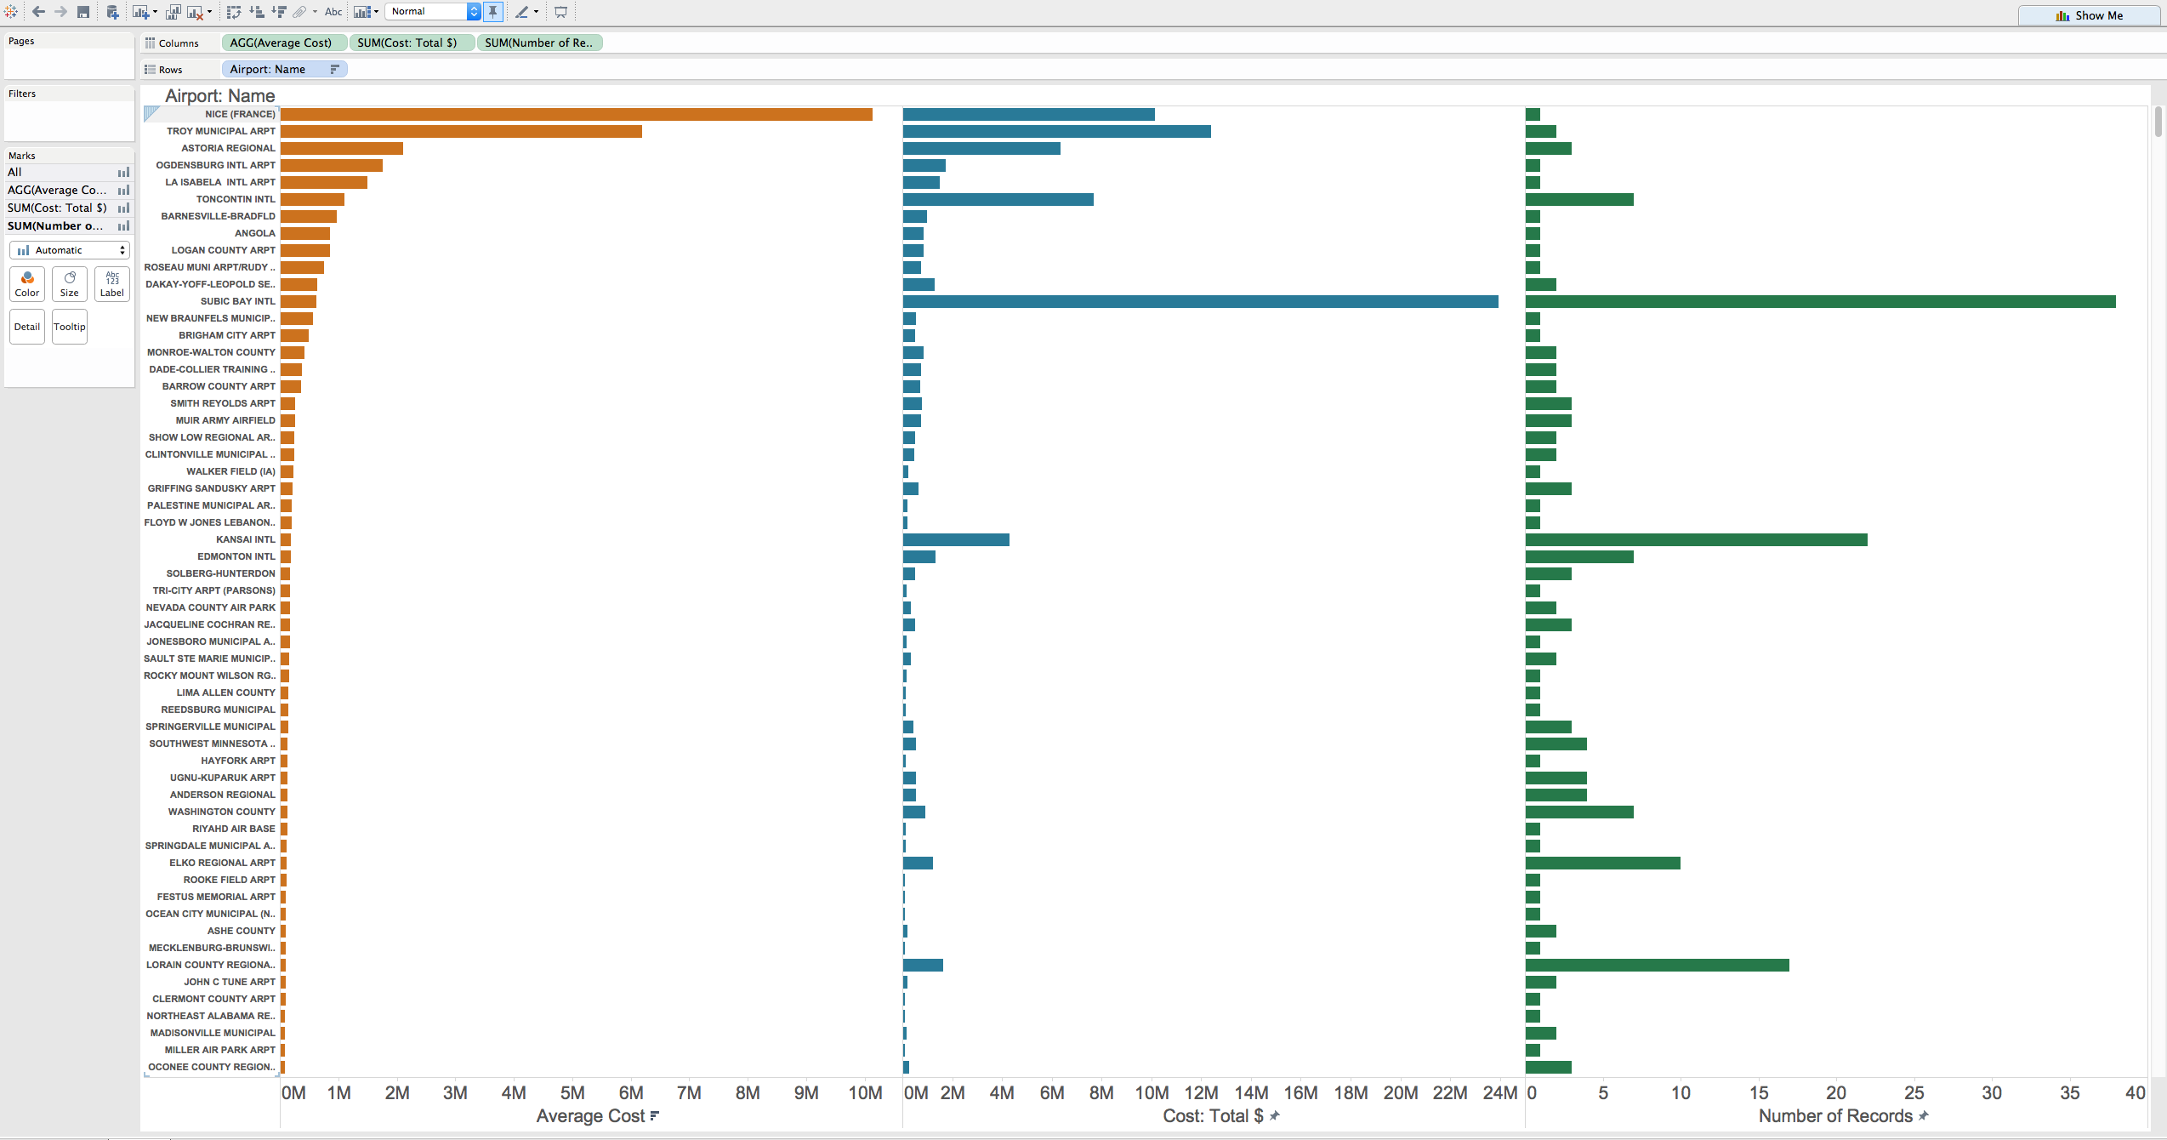Open the clear sheet dropdown arrow
This screenshot has width=2167, height=1140.
[208, 12]
